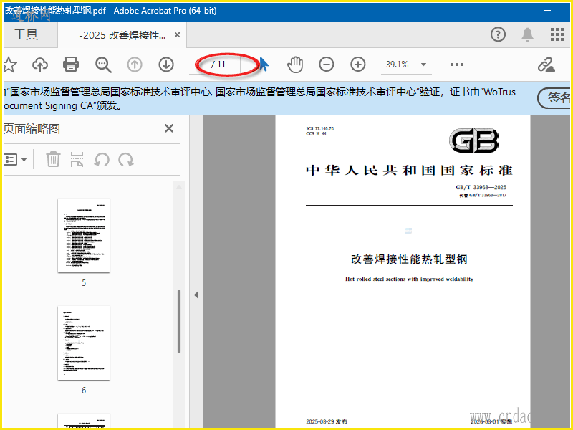Image resolution: width=573 pixels, height=430 pixels.
Task: Select page 5 thumbnail
Action: (84, 236)
